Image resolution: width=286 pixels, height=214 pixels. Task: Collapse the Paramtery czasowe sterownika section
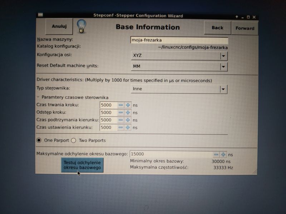tap(38, 97)
